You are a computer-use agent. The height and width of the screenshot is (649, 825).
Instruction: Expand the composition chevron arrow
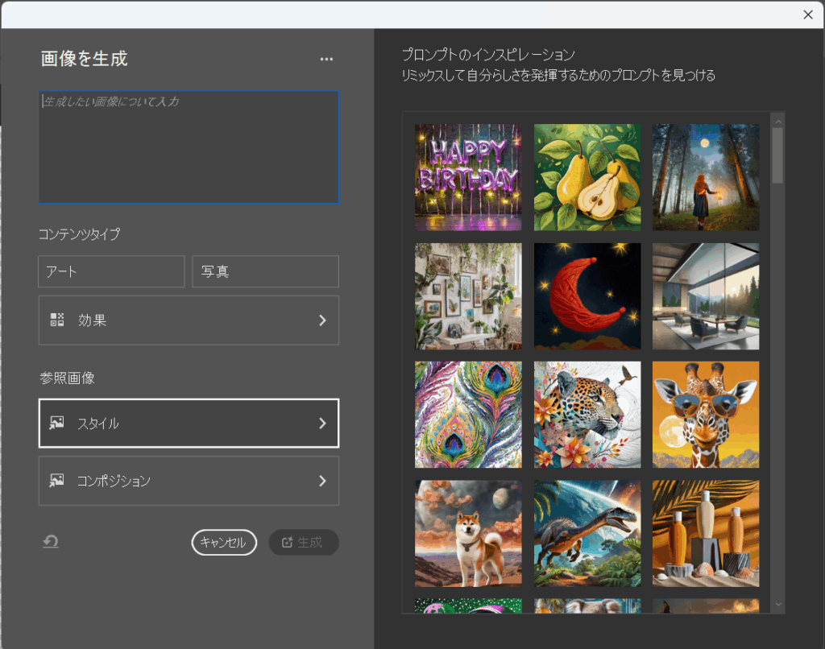[x=322, y=481]
